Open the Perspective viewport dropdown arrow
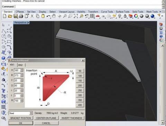This screenshot has height=126, width=166. click(28, 22)
